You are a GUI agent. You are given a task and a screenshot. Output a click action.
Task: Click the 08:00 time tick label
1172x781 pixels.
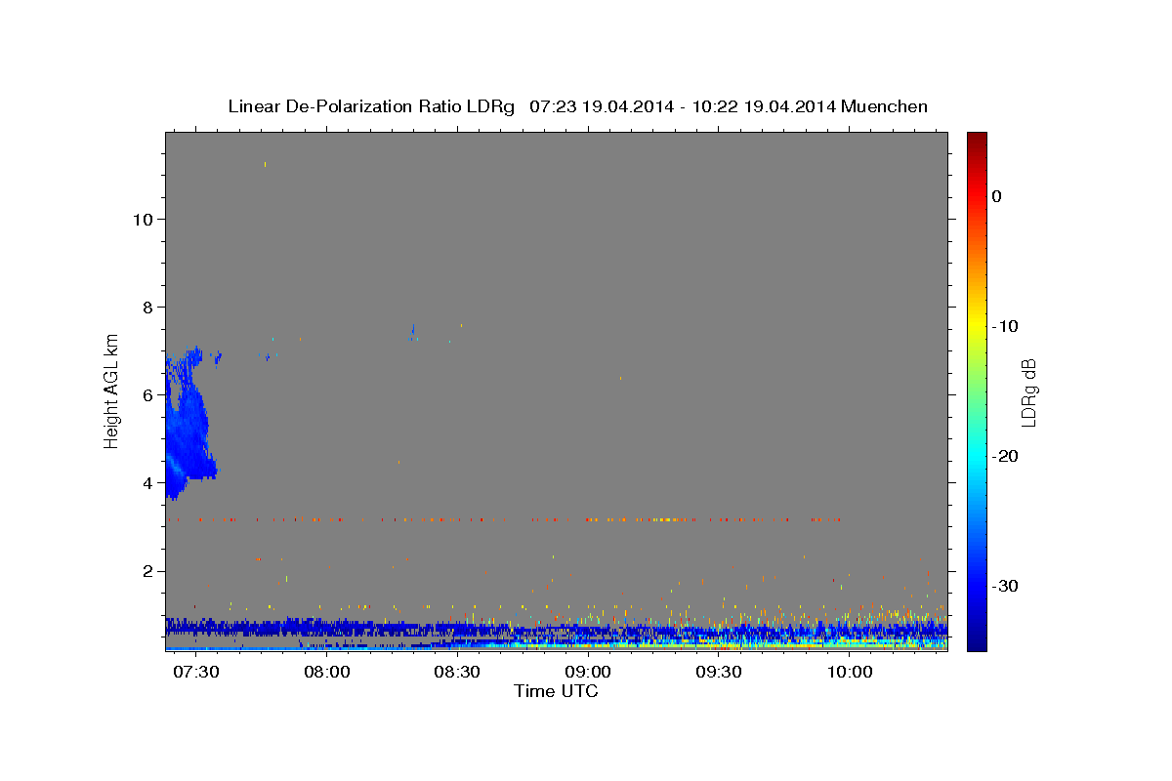click(x=327, y=673)
